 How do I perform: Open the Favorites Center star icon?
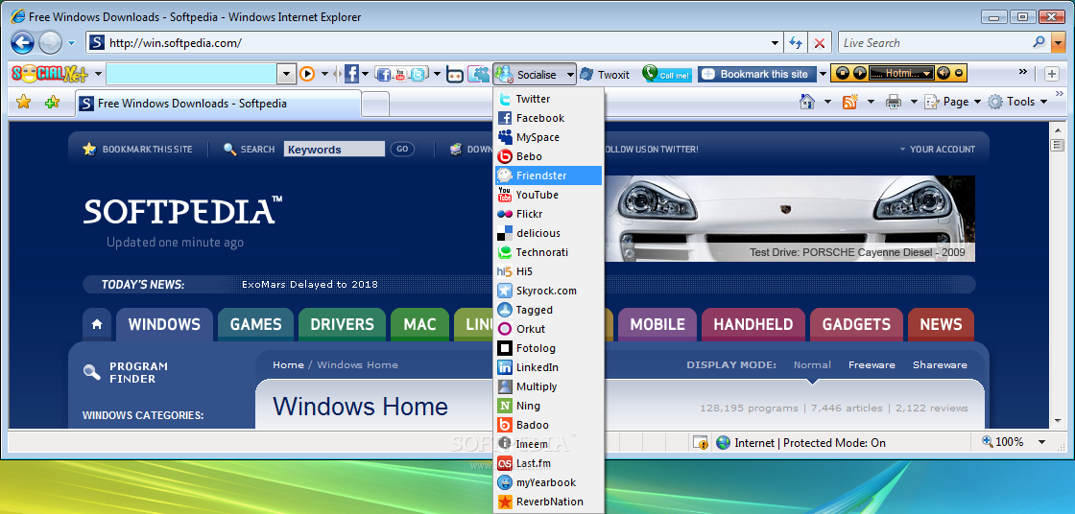tap(23, 102)
